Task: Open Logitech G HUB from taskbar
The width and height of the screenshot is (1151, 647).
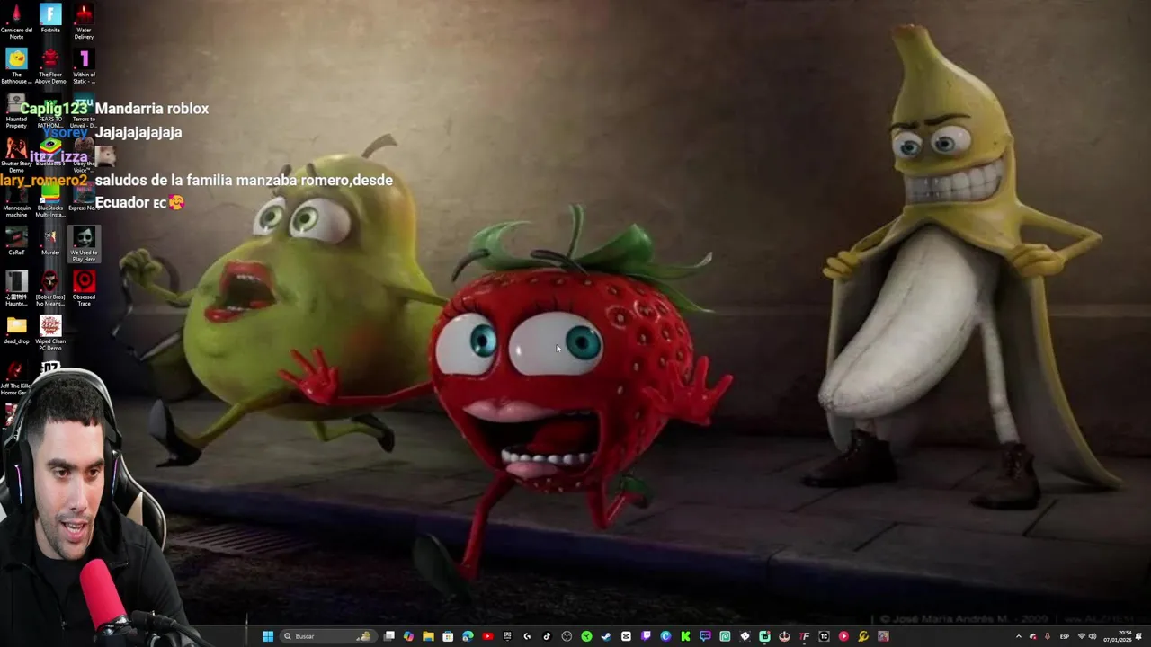Action: (528, 636)
